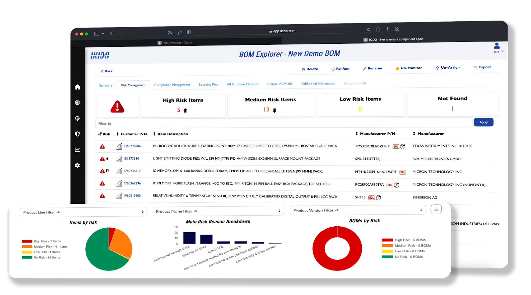Click EOL badge for SHT15
Image resolution: width=531 pixels, height=295 pixels.
[x=372, y=197]
